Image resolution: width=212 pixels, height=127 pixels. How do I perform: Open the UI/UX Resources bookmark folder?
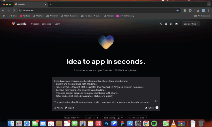point(70,16)
